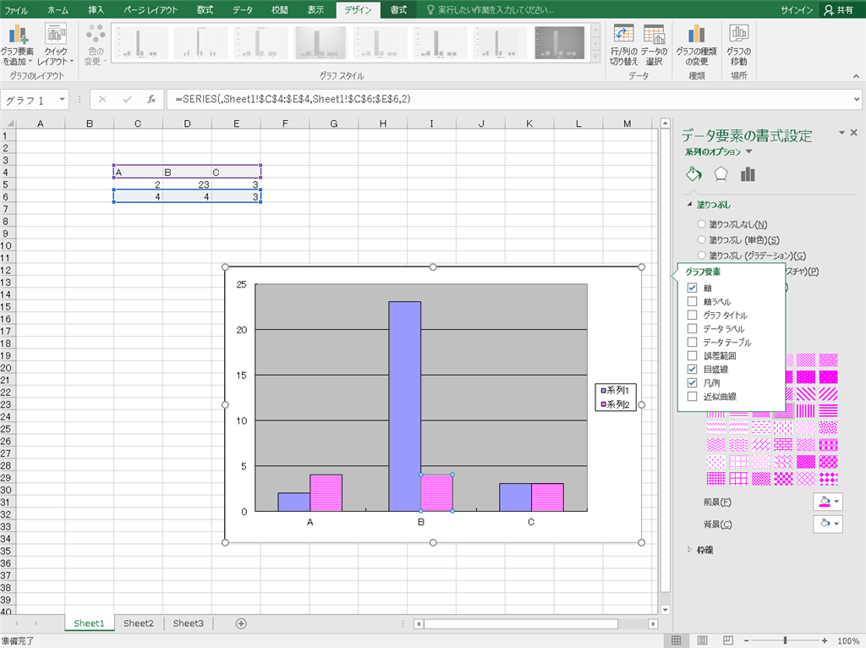The height and width of the screenshot is (648, 866).
Task: Open the File (ファイル) tab
Action: pos(17,10)
